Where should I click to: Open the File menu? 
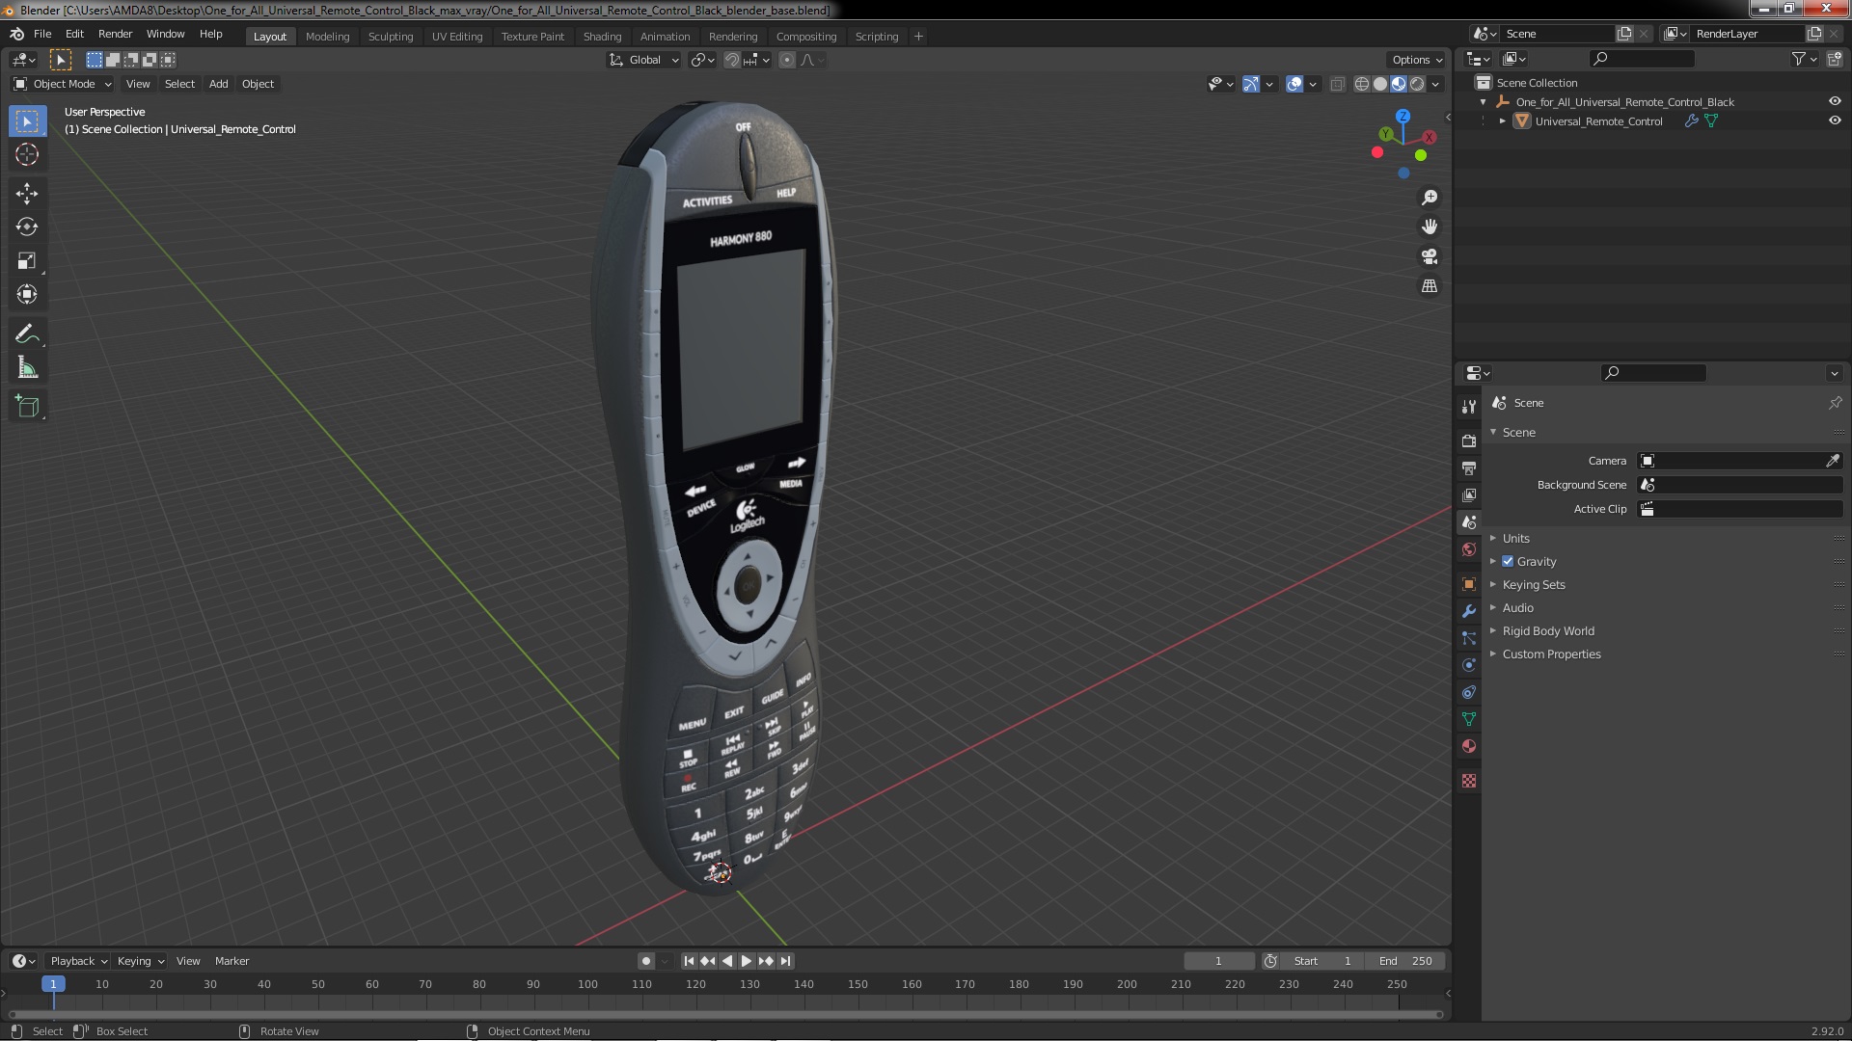pos(42,34)
